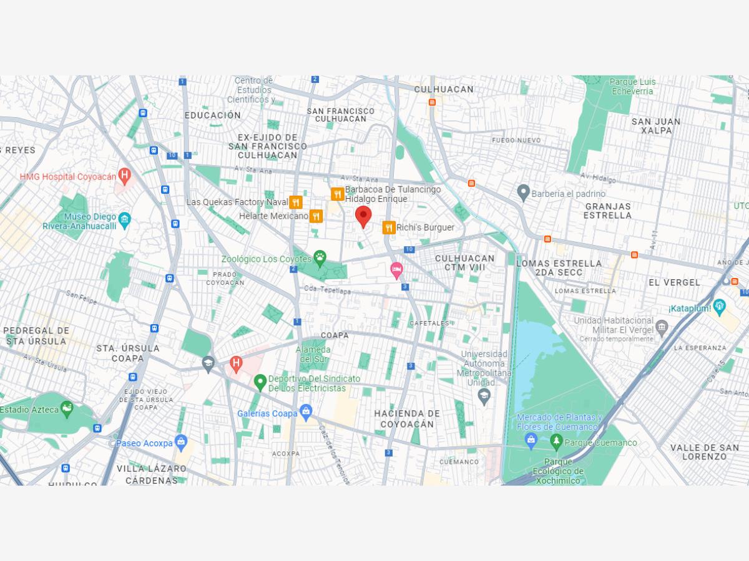
Task: Click the SAN FRANCISCO CULHUACAN label
Action: (341, 115)
